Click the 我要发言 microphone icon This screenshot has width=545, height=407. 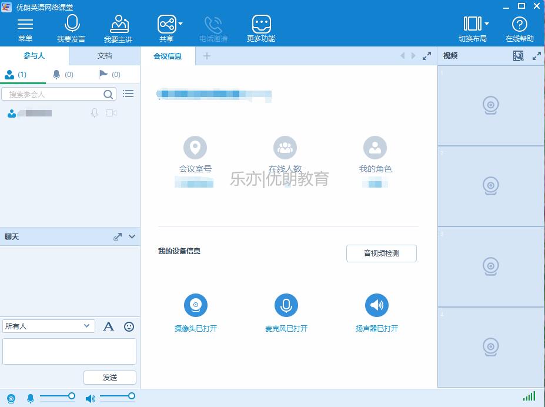click(x=71, y=24)
